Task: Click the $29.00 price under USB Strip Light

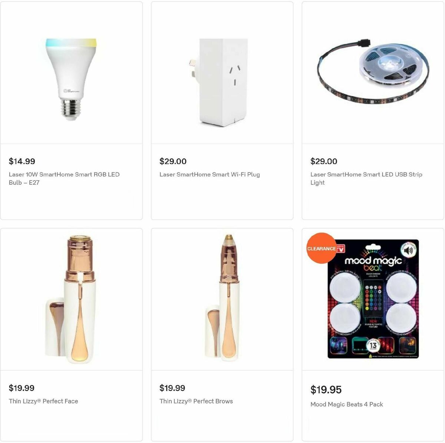Action: [324, 161]
